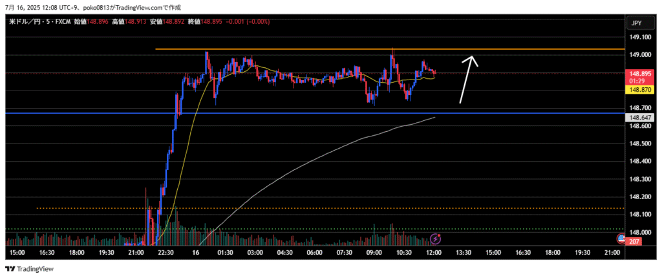Select the orange horizontal resistance line
Viewport: 662px width, 278px height.
pyautogui.click(x=323, y=49)
